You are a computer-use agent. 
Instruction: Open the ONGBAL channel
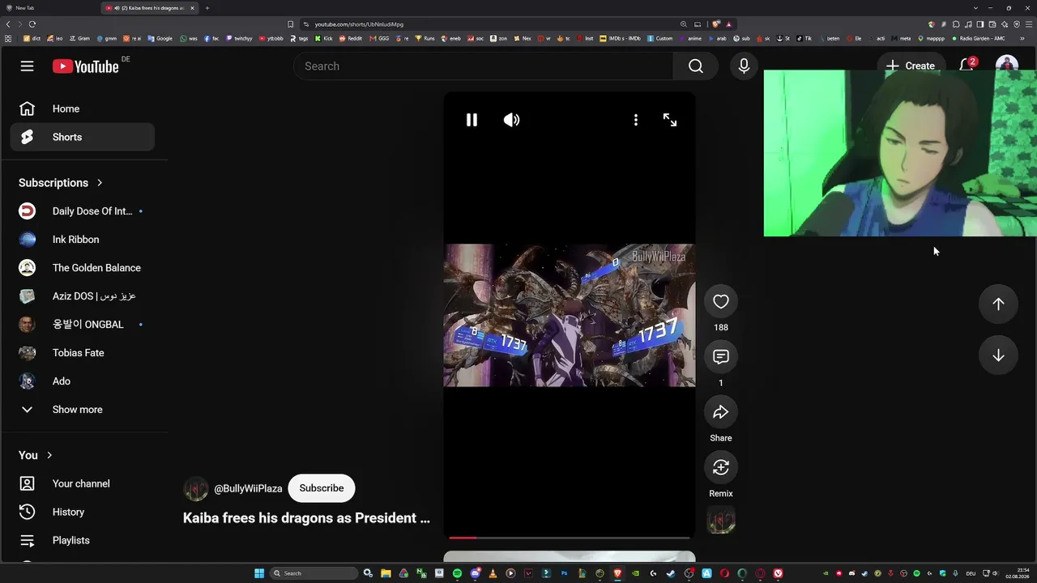point(83,325)
